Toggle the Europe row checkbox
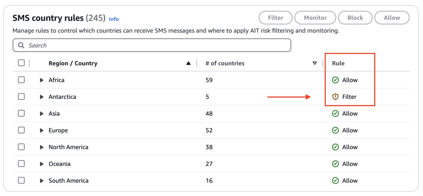423x196 pixels. pyautogui.click(x=21, y=130)
